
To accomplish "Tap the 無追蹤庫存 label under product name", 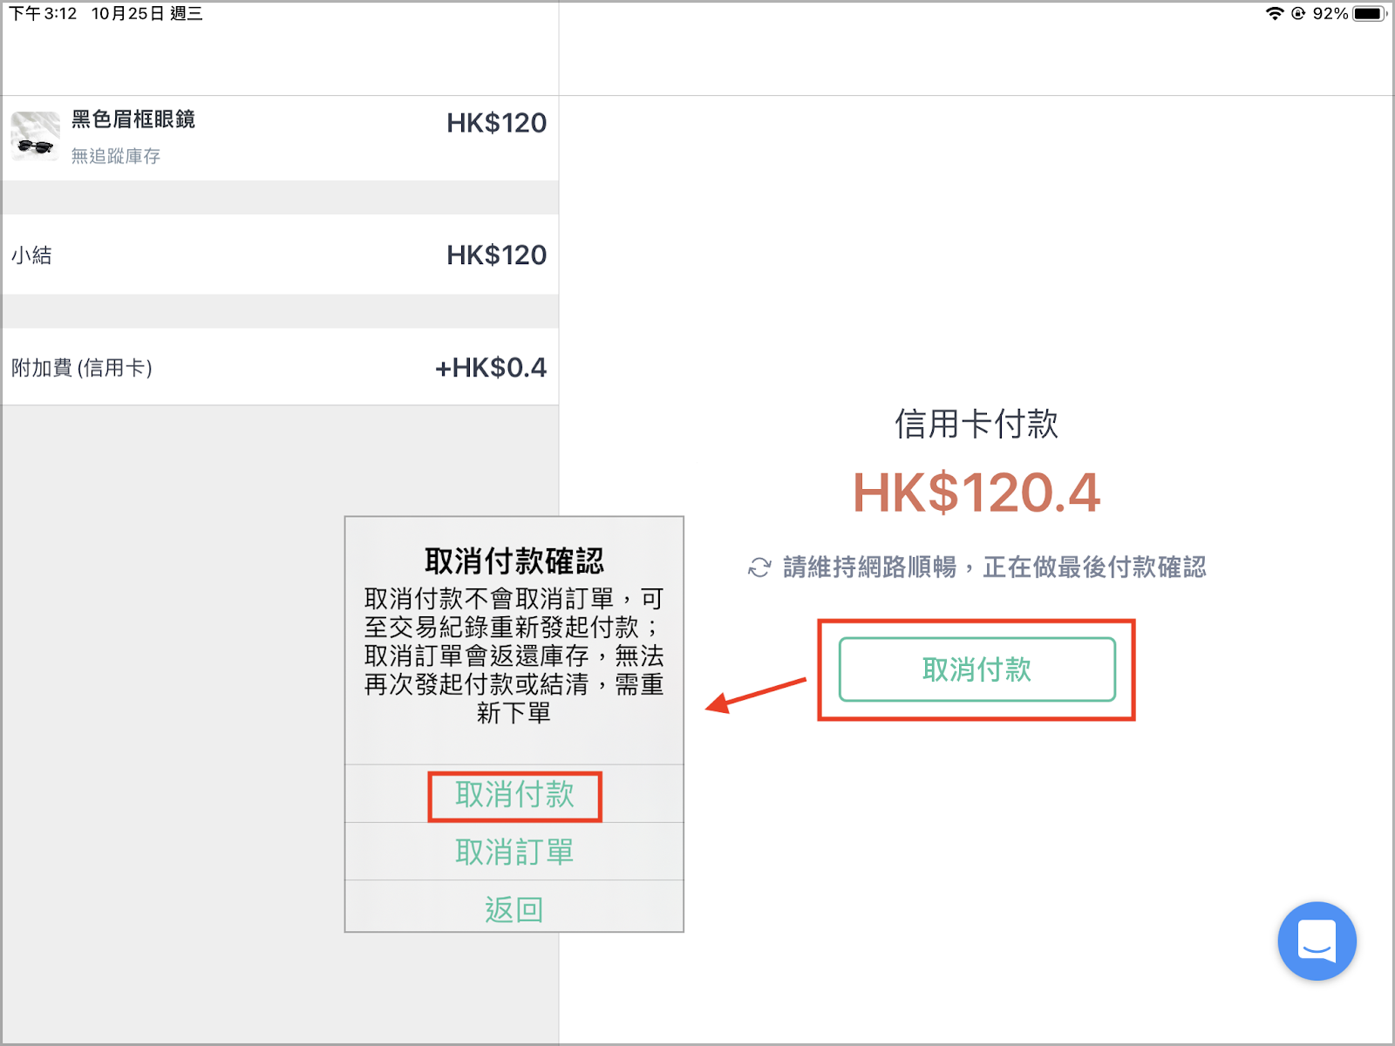I will [x=116, y=156].
